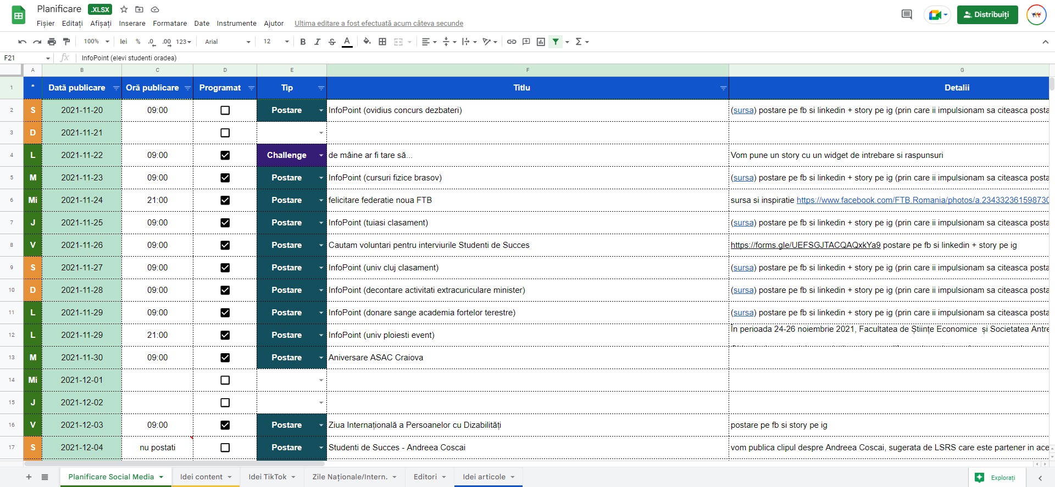Click the green Distribuiți share button

987,15
